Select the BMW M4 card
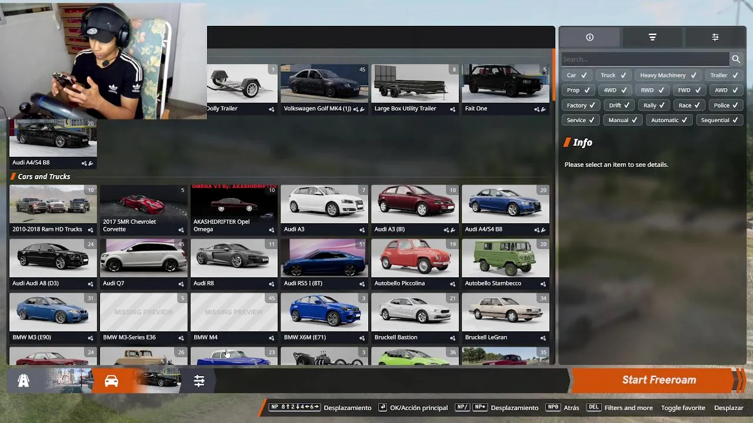 (x=234, y=318)
